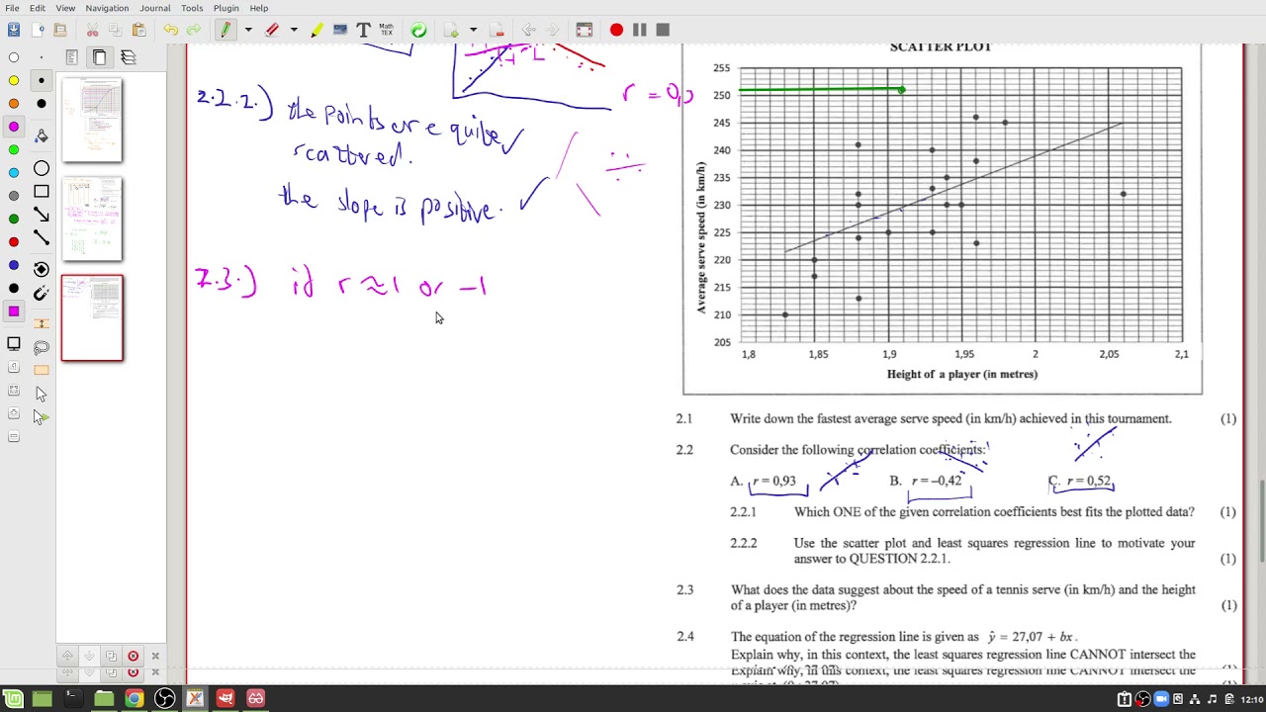
Task: Select the Text tool
Action: pyautogui.click(x=363, y=30)
